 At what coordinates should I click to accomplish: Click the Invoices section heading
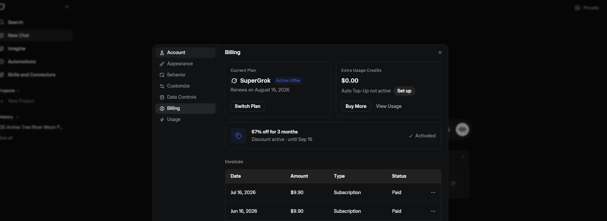click(234, 162)
